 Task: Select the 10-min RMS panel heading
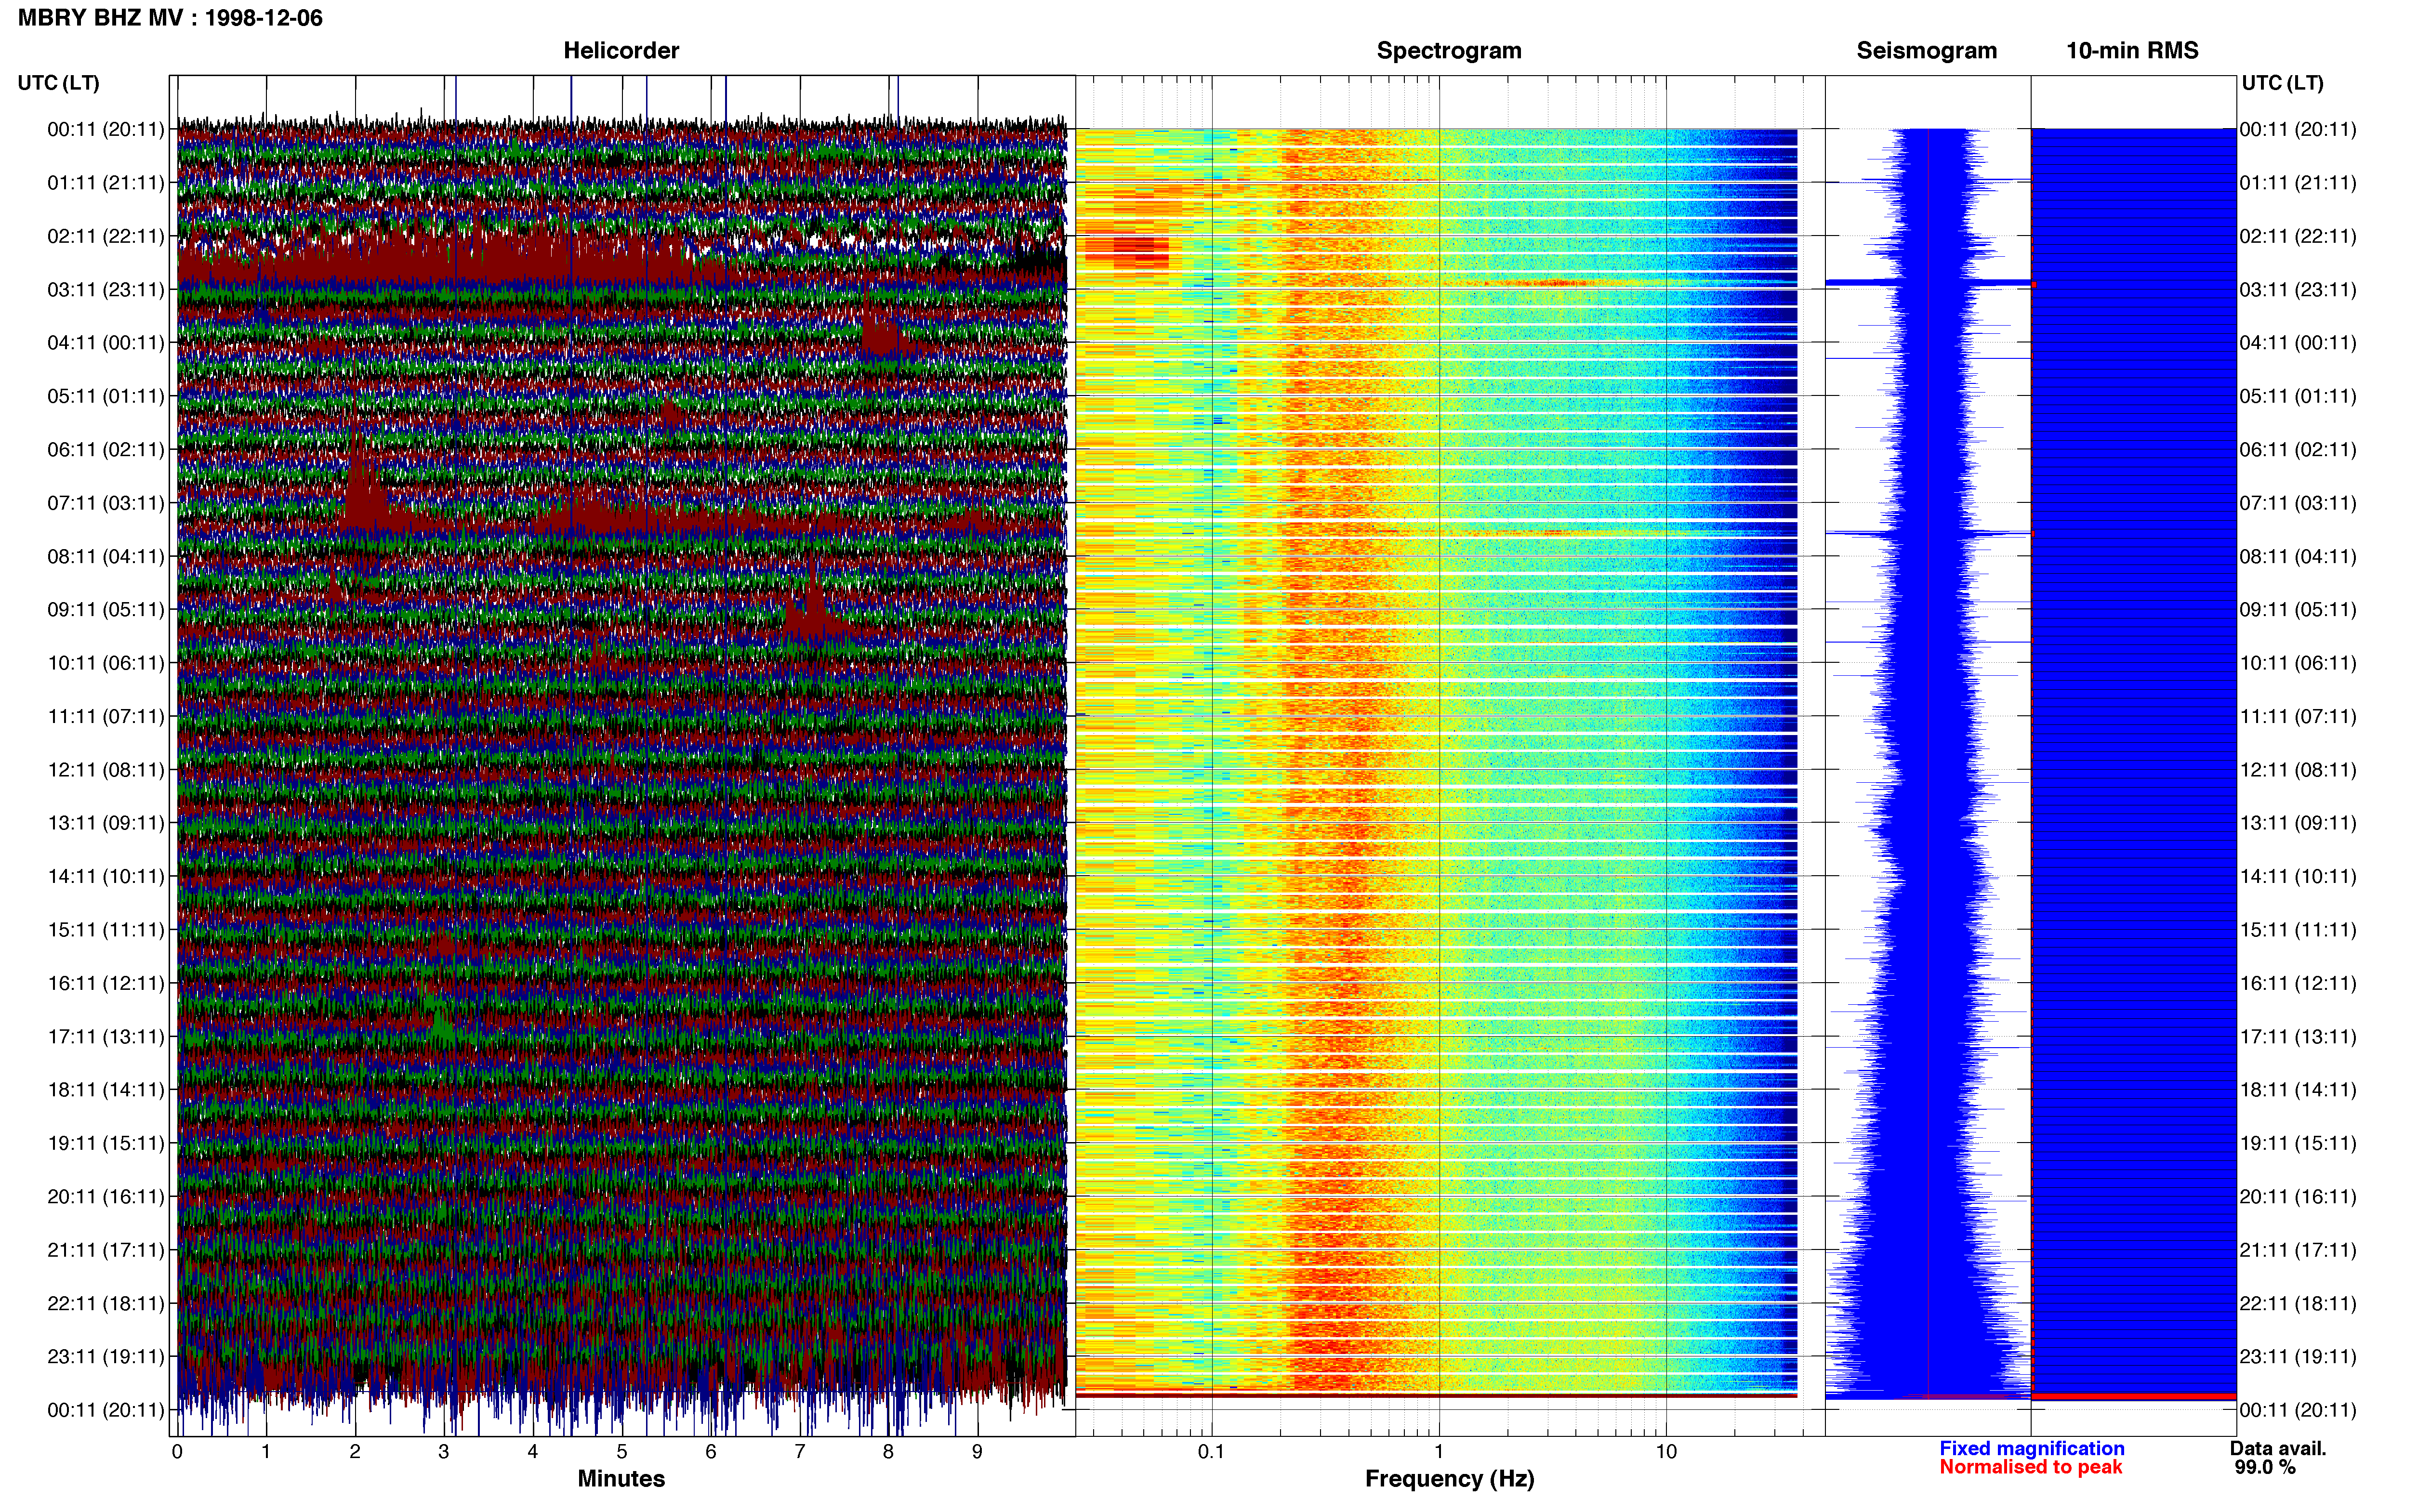tap(2132, 51)
